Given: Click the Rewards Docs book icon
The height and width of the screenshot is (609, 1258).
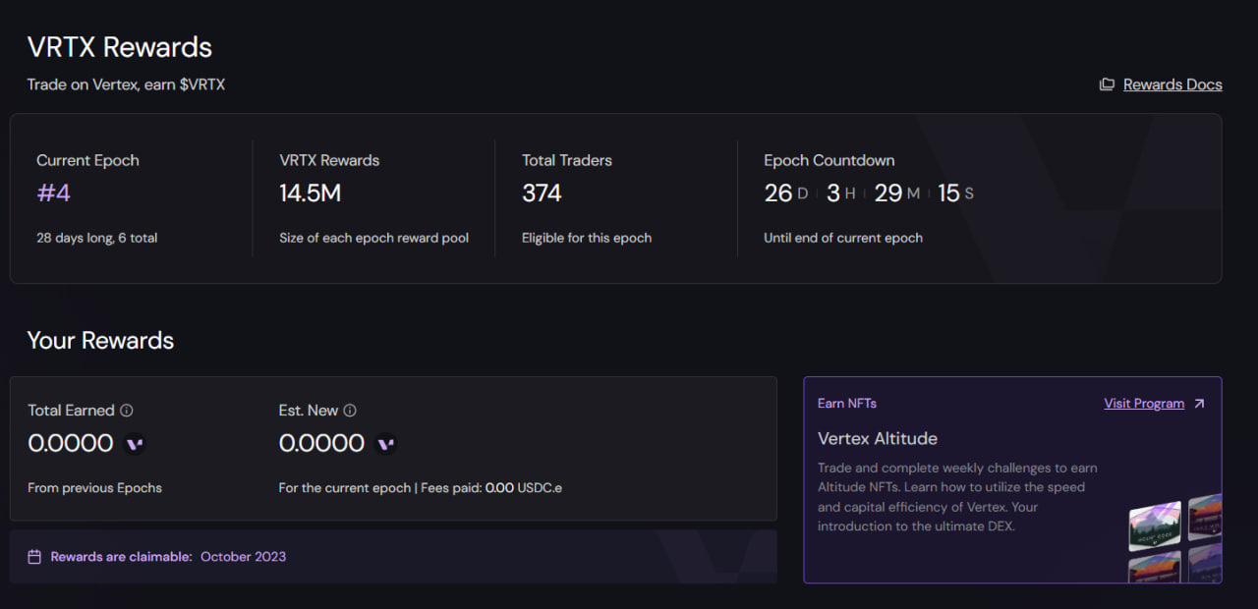Looking at the screenshot, I should pyautogui.click(x=1107, y=84).
